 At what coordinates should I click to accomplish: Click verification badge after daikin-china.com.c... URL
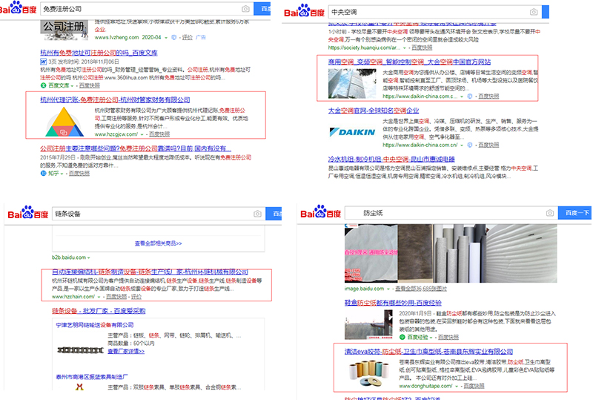pos(470,96)
